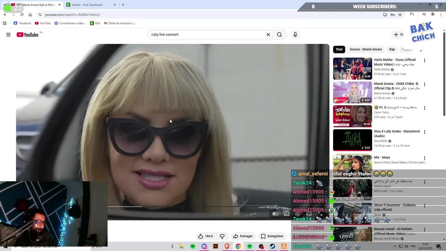
Task: Switch player to theater mode
Action: pos(309,214)
